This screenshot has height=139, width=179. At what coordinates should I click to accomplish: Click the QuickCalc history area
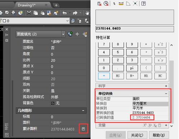tap(135, 17)
